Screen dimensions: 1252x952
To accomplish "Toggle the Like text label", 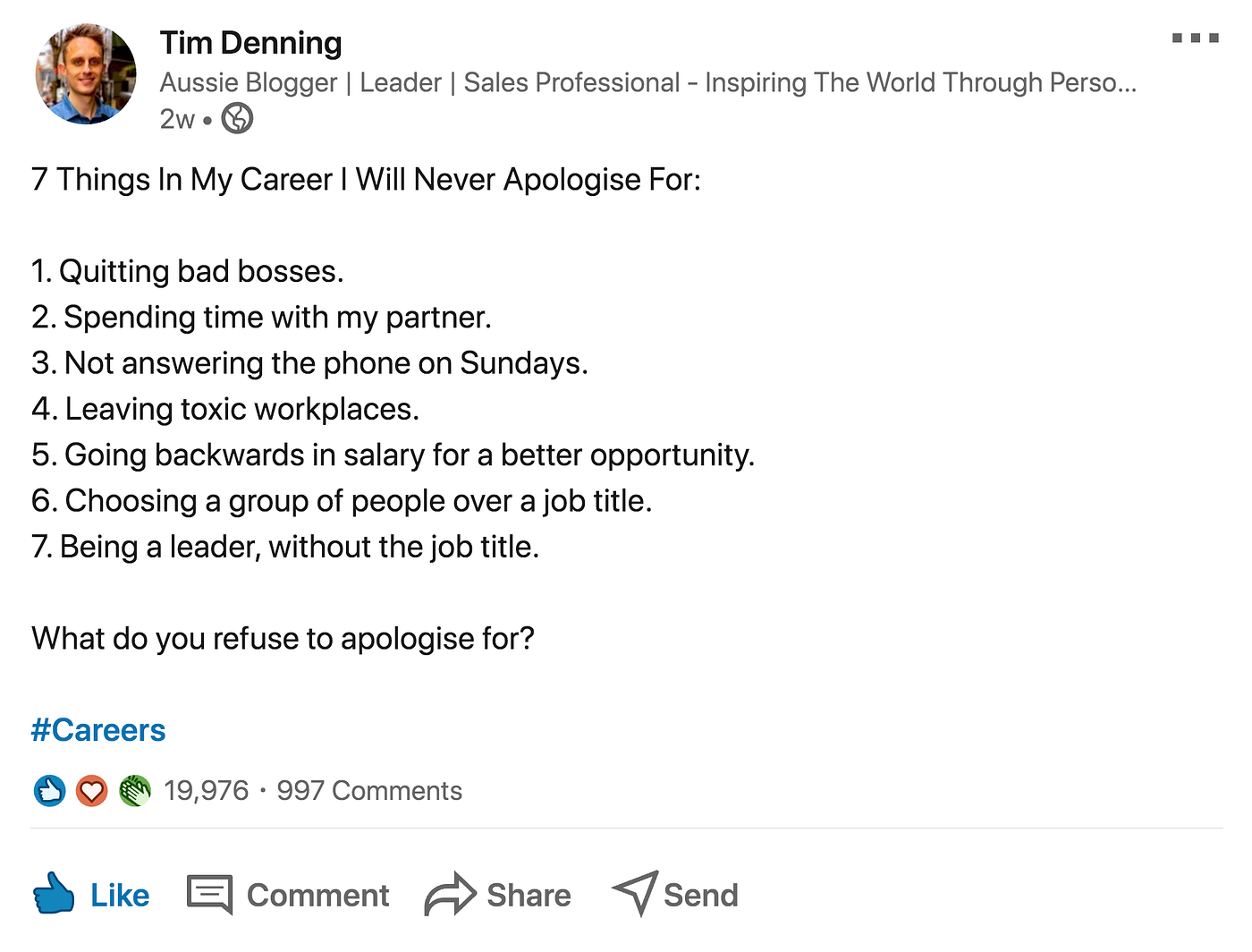I will (120, 896).
